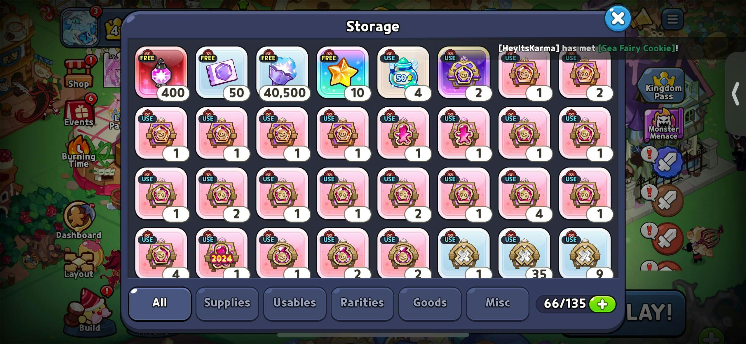Open the Monster Menace event icon
The height and width of the screenshot is (344, 746).
[663, 125]
